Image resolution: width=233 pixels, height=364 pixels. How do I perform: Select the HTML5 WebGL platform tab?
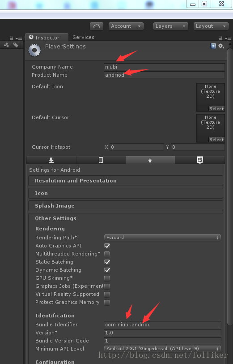tap(200, 160)
